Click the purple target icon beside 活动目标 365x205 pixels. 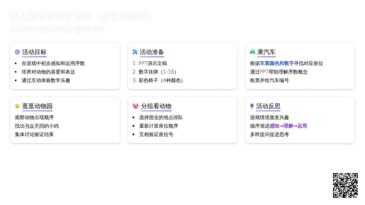point(17,52)
